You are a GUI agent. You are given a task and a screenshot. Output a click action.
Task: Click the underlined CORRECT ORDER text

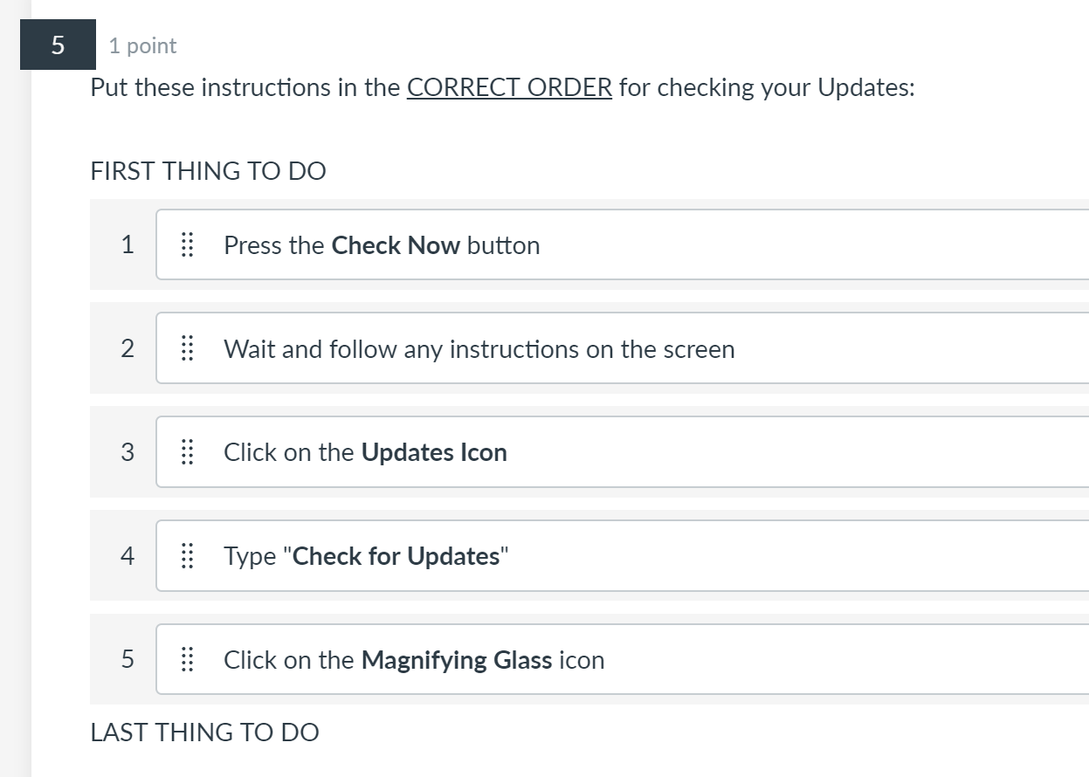coord(509,88)
